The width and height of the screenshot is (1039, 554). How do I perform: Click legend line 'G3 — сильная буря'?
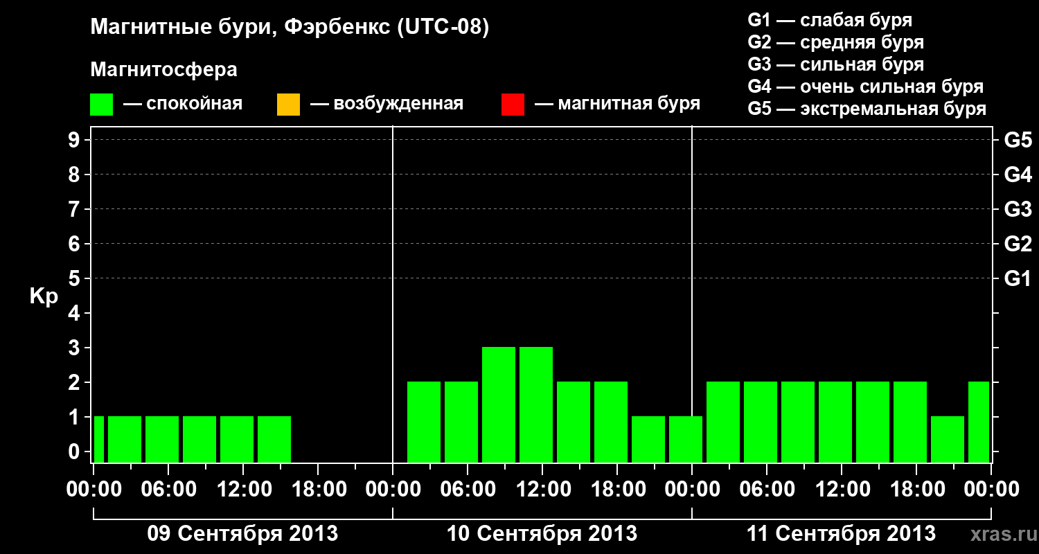[x=836, y=64]
